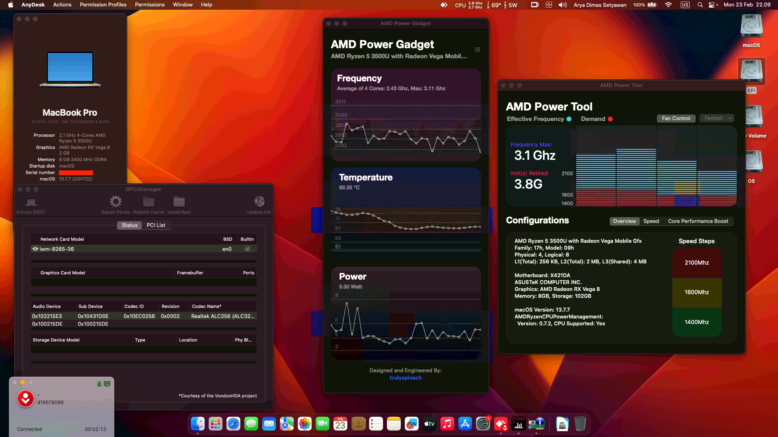The height and width of the screenshot is (437, 778).
Task: Open the AnyDesk application menu
Action: point(33,4)
